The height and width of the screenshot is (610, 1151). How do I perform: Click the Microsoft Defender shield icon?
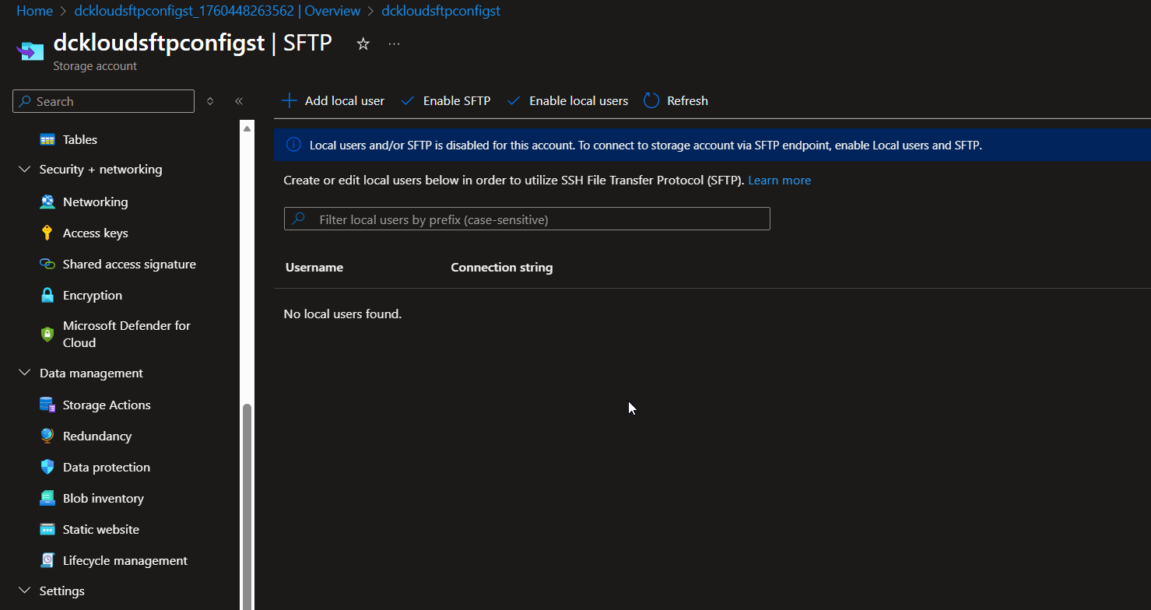click(x=47, y=335)
